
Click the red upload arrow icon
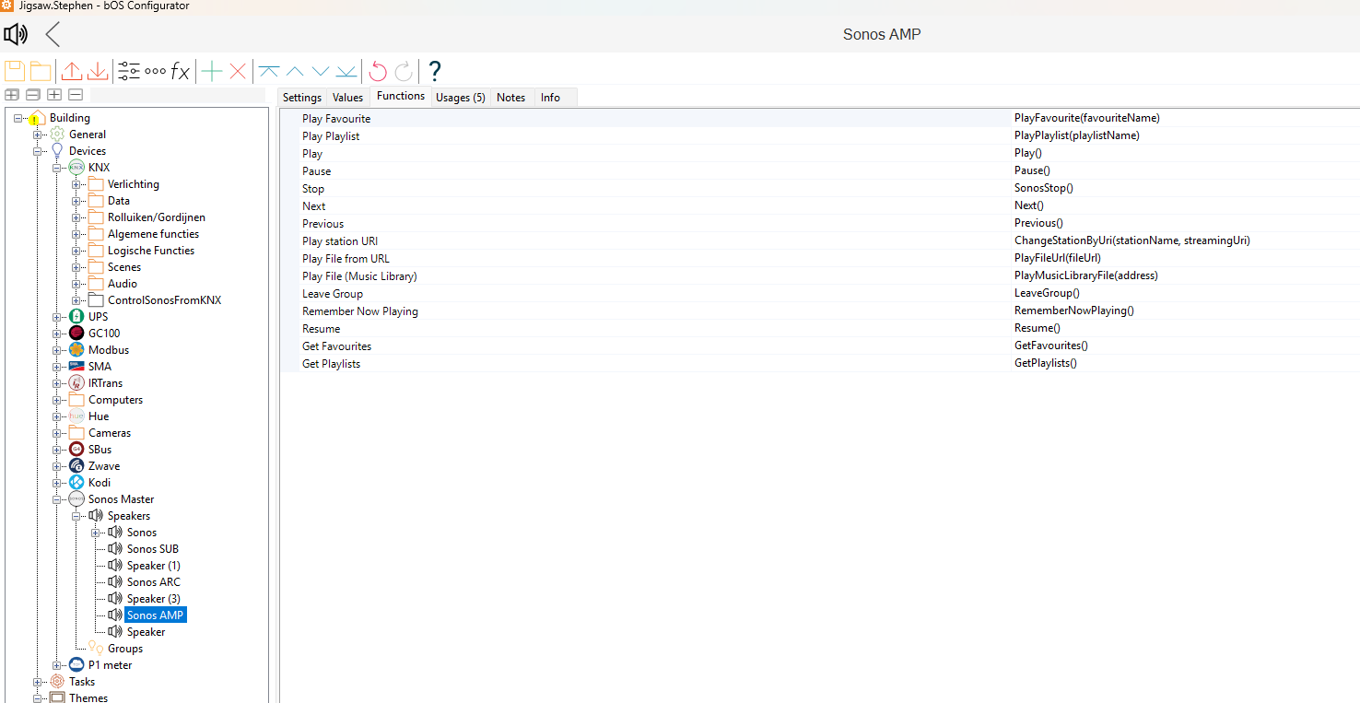click(x=72, y=71)
